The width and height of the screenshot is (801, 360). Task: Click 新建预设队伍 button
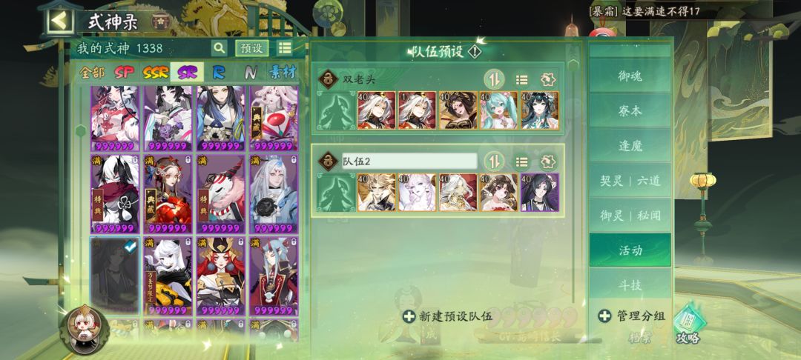[x=448, y=316]
